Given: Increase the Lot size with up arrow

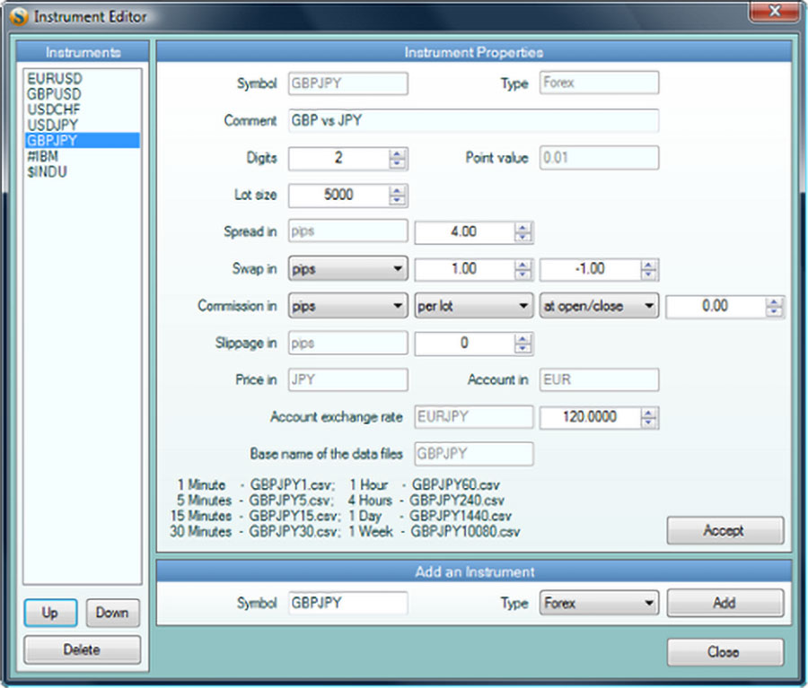Looking at the screenshot, I should tap(398, 190).
